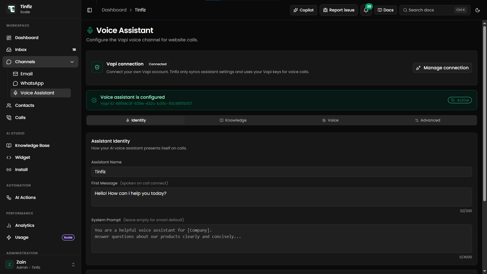The image size is (487, 274).
Task: Click the Install link icon
Action: [x=9, y=170]
